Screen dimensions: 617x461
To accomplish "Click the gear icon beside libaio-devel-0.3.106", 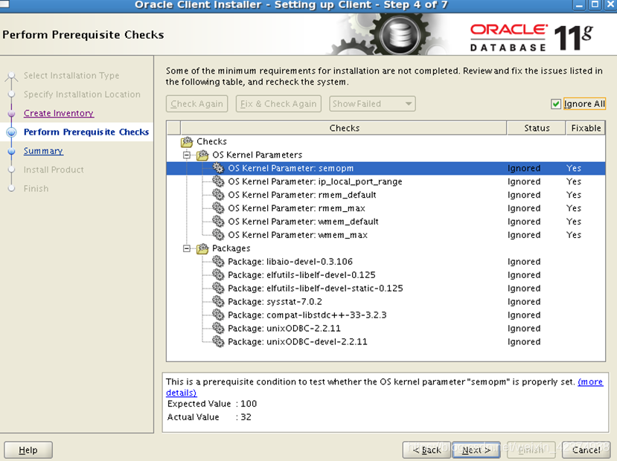I will pos(218,261).
